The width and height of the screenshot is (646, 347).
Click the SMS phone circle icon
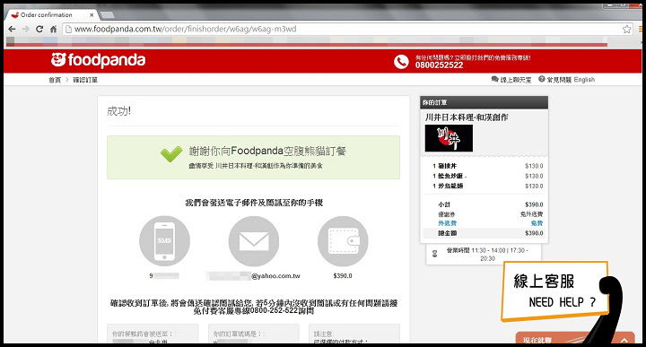164,241
